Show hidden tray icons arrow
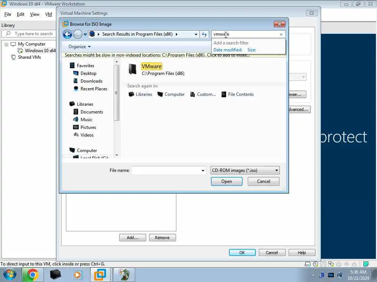This screenshot has width=377, height=282. coord(313,275)
